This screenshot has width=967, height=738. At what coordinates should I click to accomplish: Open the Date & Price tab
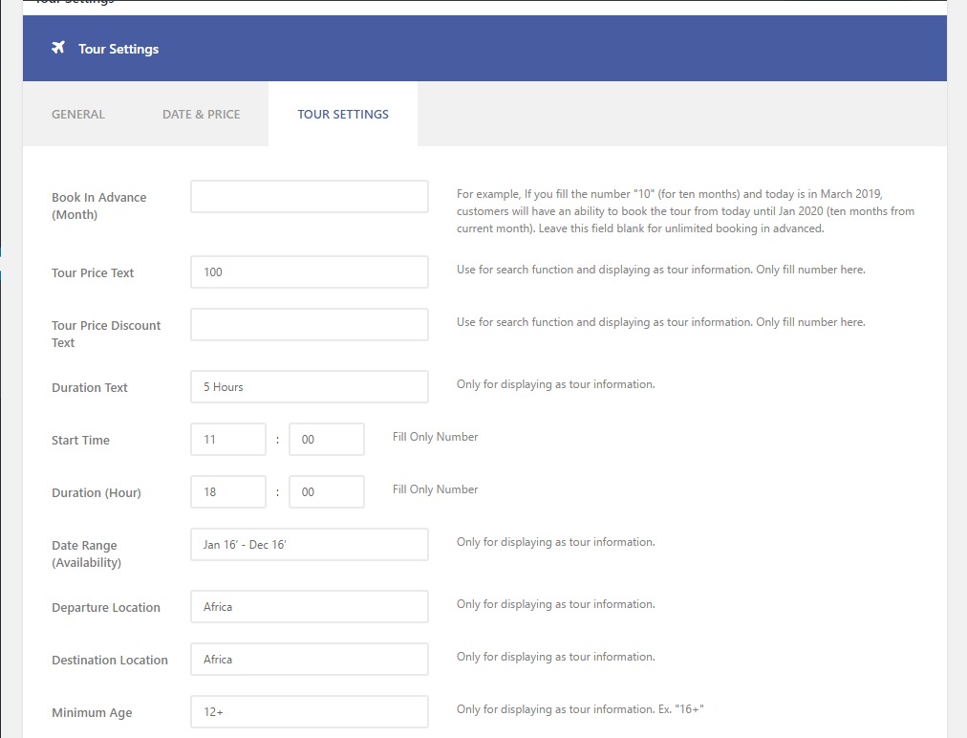201,114
